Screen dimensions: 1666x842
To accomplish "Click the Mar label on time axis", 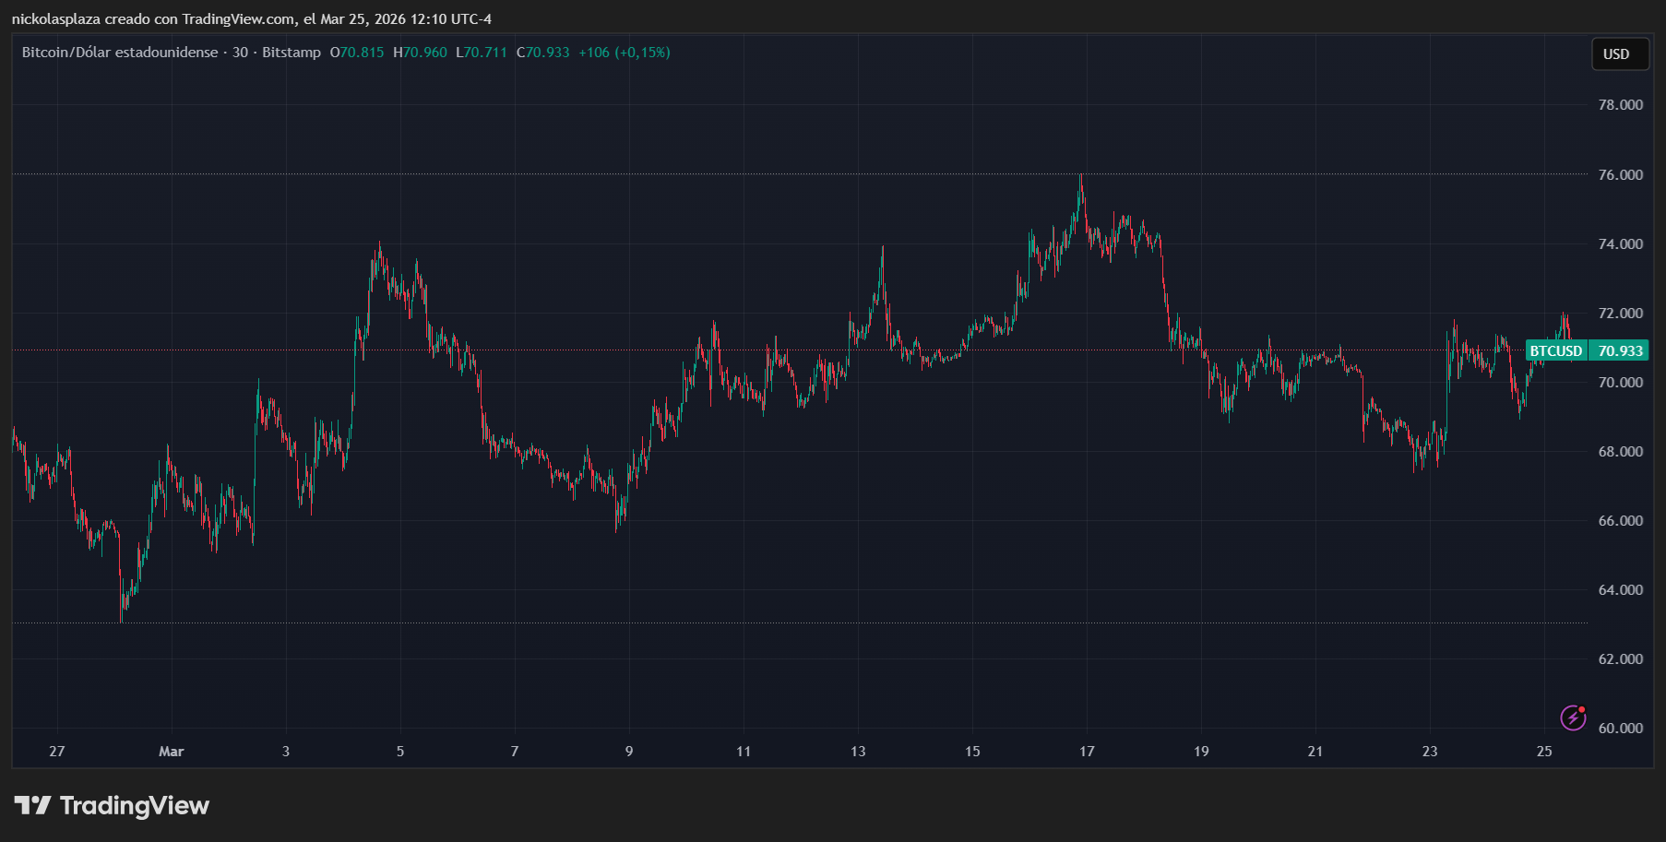I will tap(171, 752).
